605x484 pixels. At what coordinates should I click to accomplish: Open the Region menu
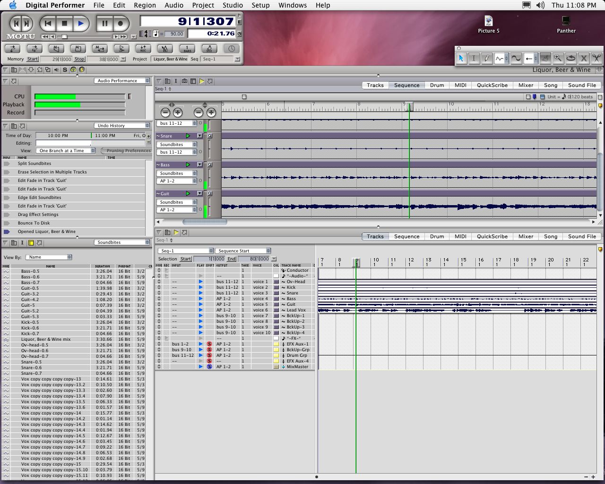[145, 5]
